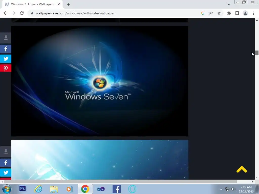Click the horizontal scrollbar right arrow

(253, 182)
